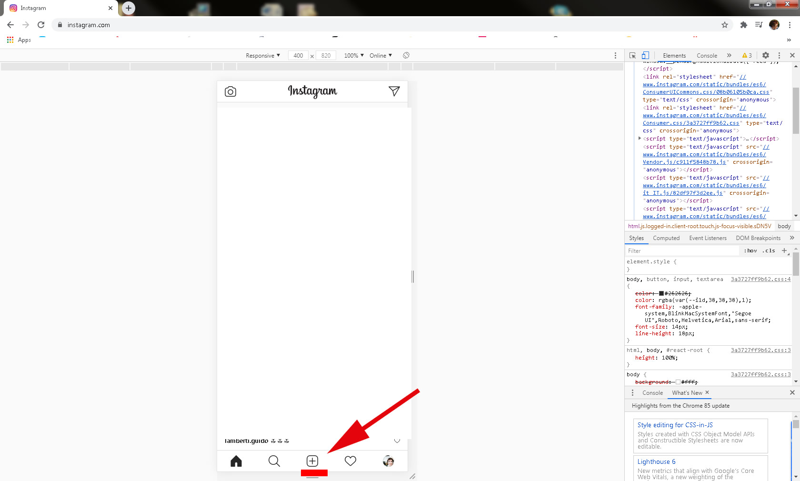
Task: Open direct messages paper plane icon
Action: click(394, 91)
